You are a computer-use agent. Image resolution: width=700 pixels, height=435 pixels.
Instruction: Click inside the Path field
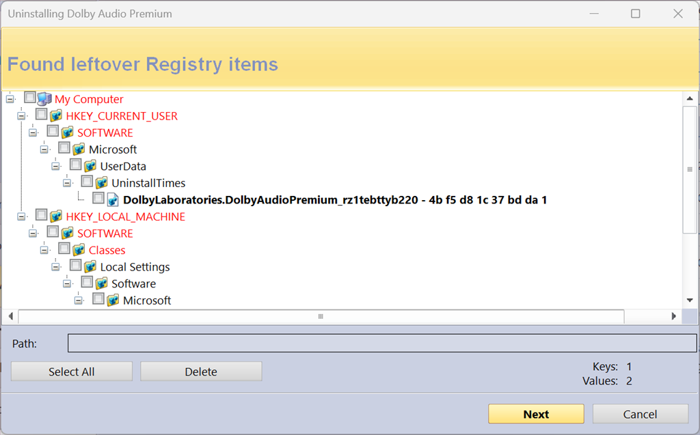click(382, 343)
